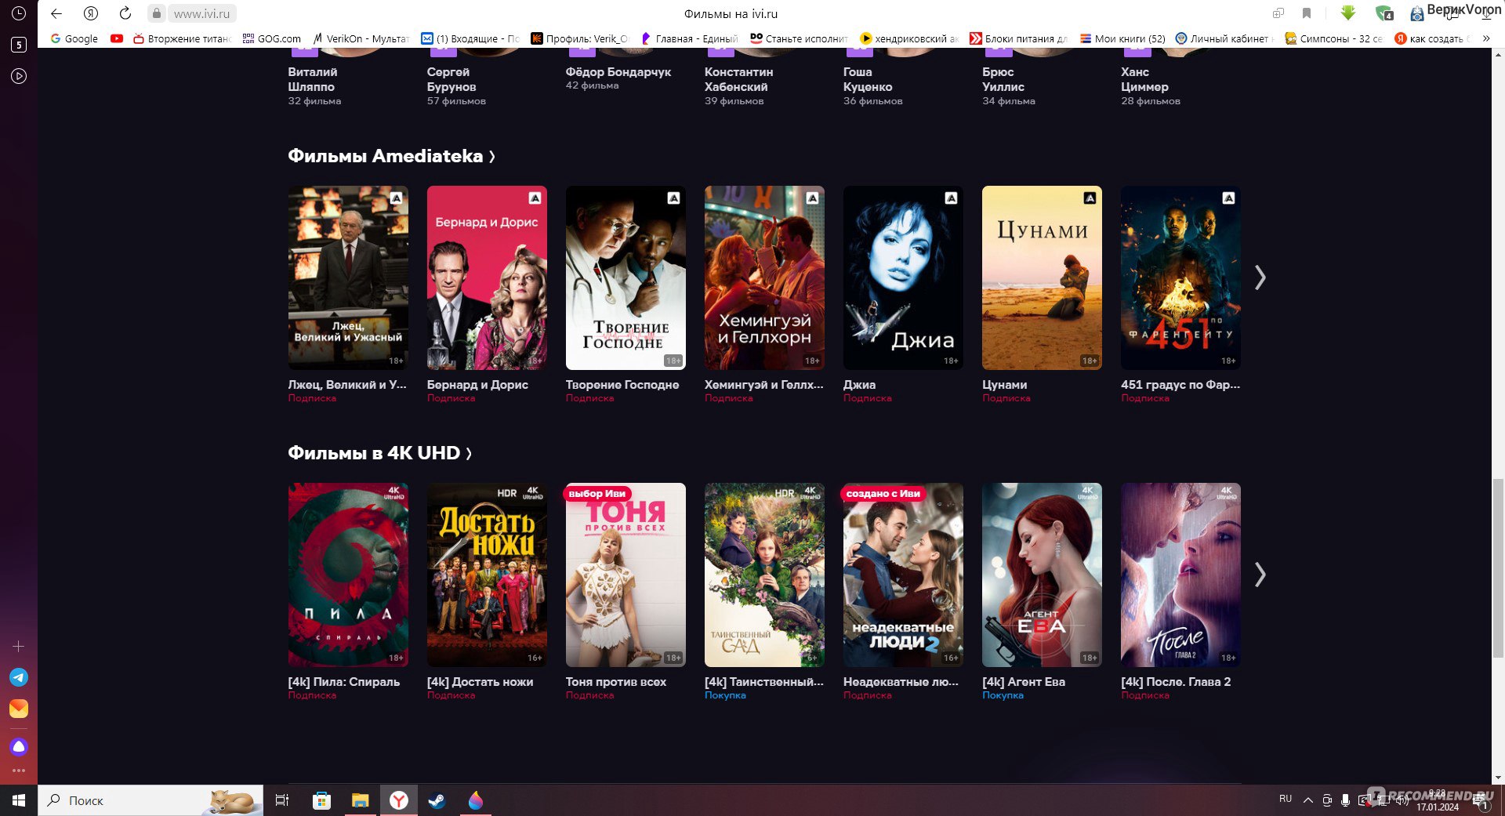Open the history clock icon in sidebar
Screen dimensions: 1505x816
[19, 13]
